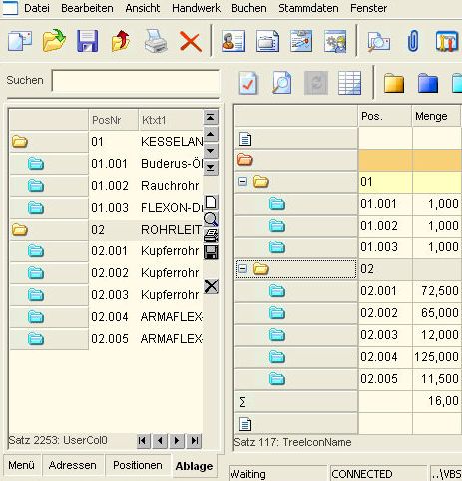Click the black X icon in side strip
This screenshot has width=462, height=481.
point(211,286)
